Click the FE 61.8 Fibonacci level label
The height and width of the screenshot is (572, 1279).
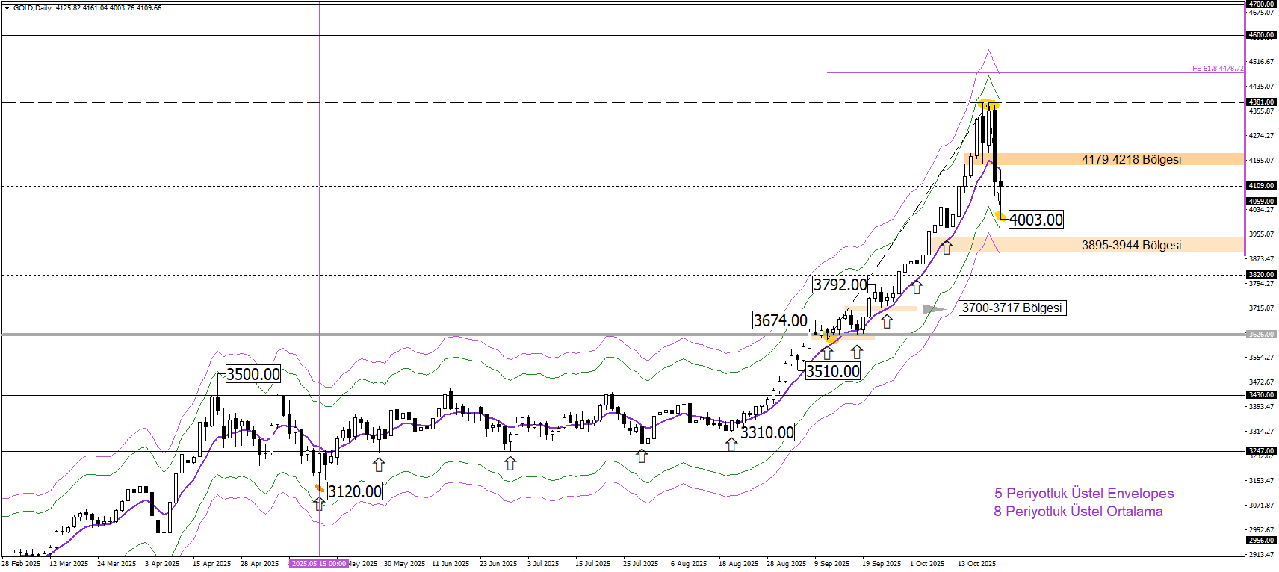point(1217,69)
